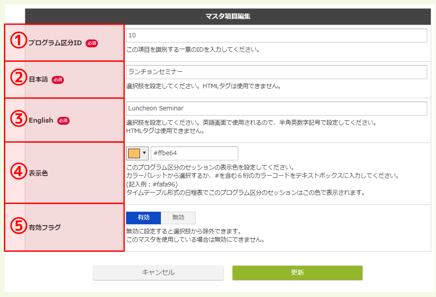Click the Luncheon Seminar English field
The width and height of the screenshot is (436, 297).
click(276, 109)
